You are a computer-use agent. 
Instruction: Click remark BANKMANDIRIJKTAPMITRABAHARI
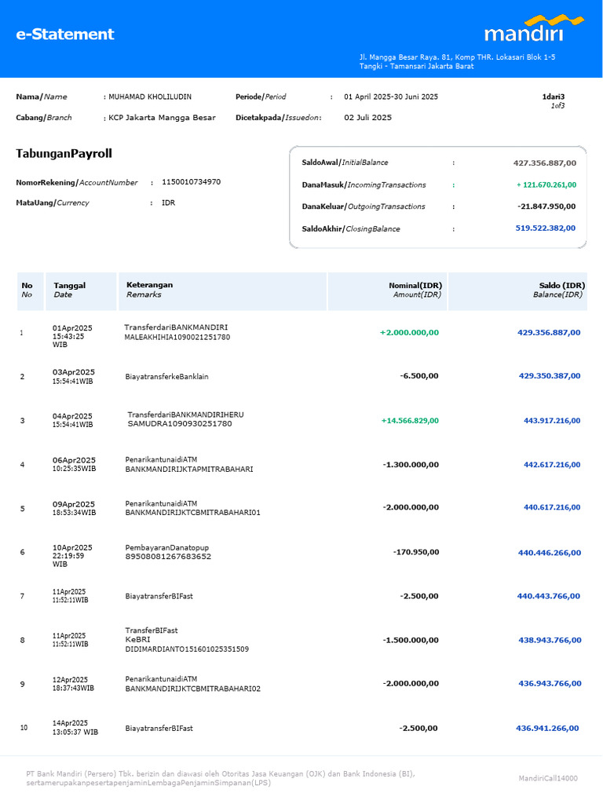189,470
